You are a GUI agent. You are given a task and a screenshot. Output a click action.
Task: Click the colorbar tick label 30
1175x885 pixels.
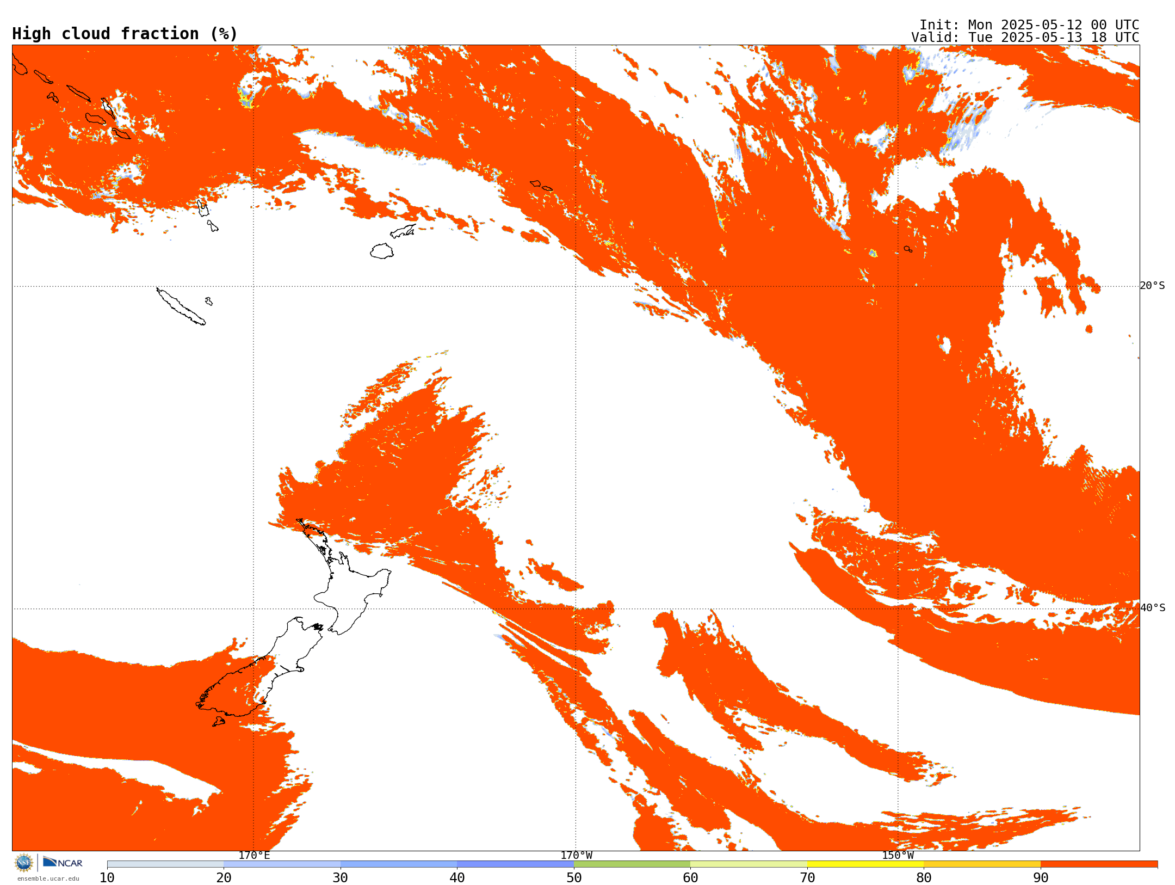[341, 878]
